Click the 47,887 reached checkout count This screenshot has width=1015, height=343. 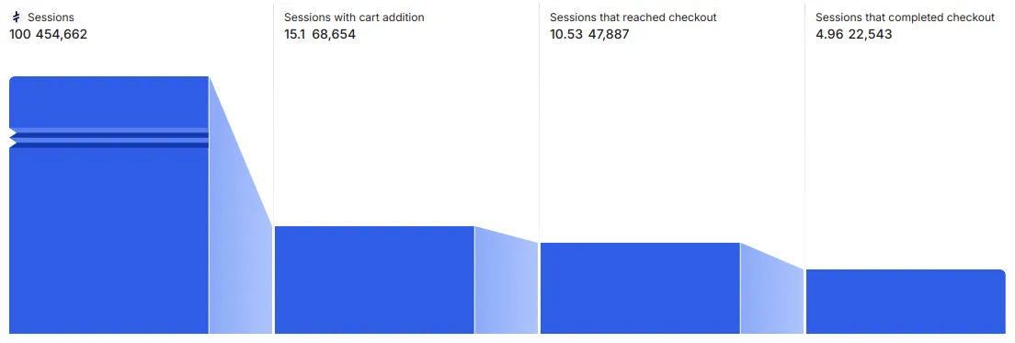click(x=608, y=34)
